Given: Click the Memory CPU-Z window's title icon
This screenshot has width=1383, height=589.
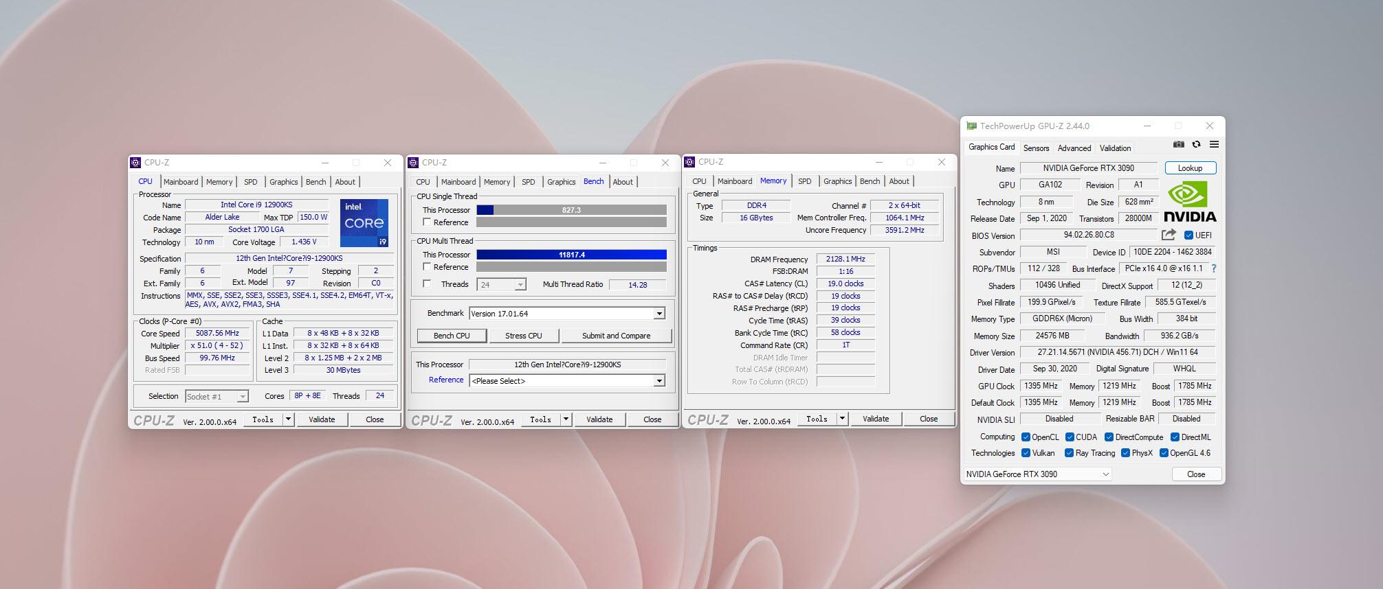Looking at the screenshot, I should (x=689, y=162).
